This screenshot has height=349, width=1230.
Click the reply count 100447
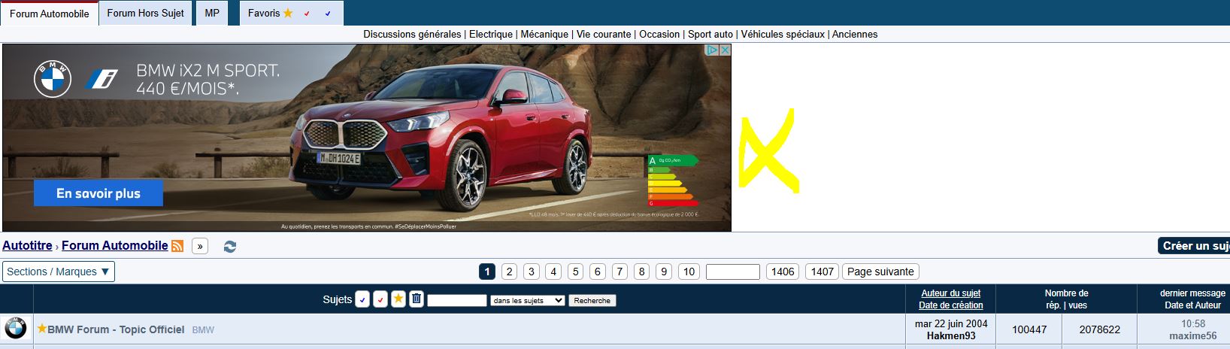click(x=1029, y=329)
